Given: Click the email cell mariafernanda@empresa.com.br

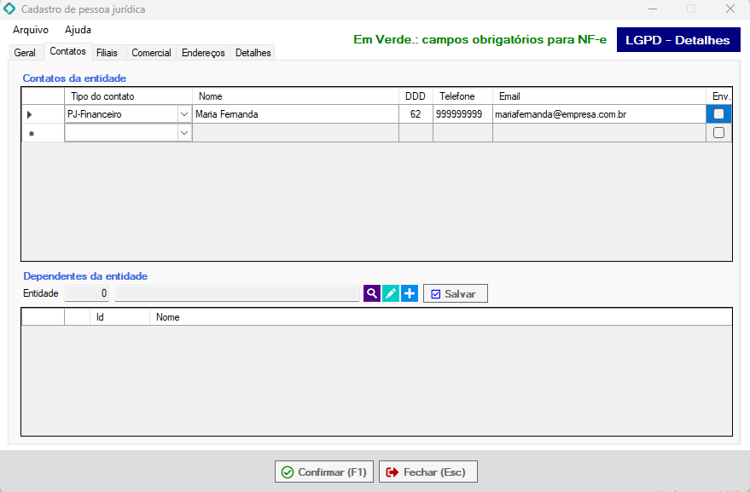Looking at the screenshot, I should click(561, 114).
